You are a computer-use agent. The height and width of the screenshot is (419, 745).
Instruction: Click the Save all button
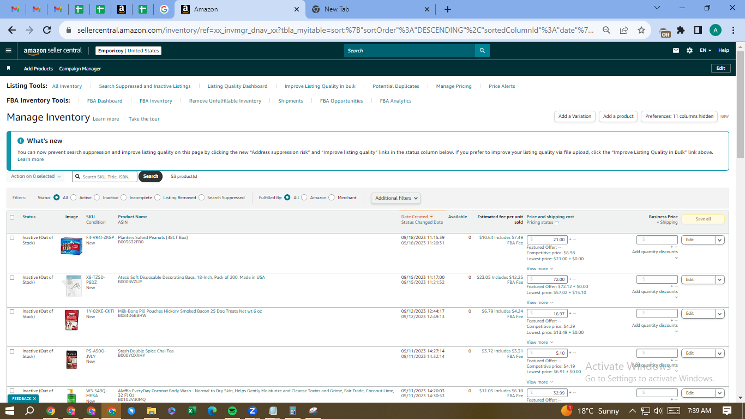[703, 219]
